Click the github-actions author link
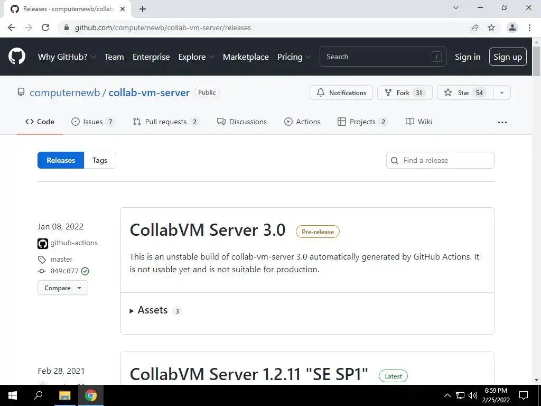 click(74, 243)
